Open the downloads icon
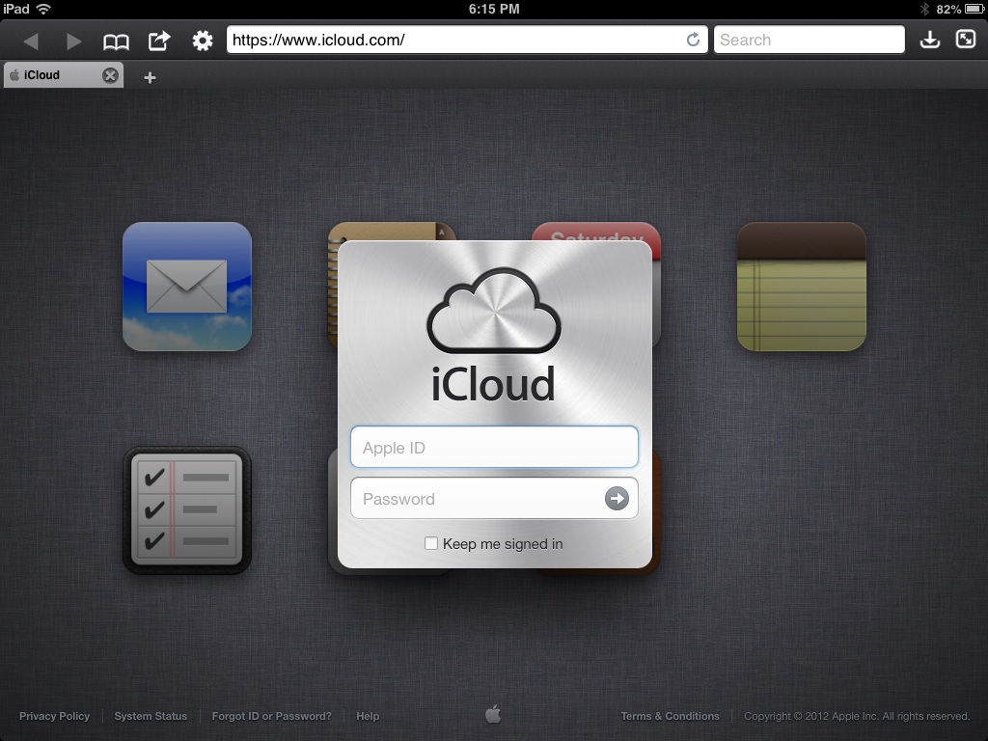The height and width of the screenshot is (741, 988). tap(930, 40)
